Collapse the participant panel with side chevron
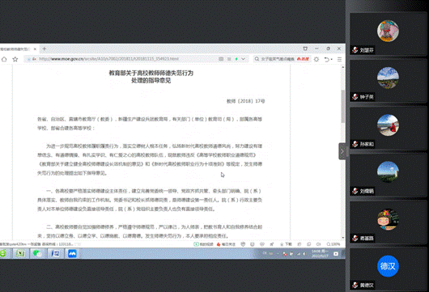Viewport: 429px width, 292px height. 342,151
